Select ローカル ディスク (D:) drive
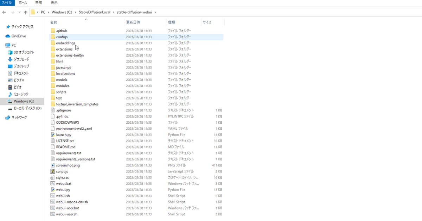 [27, 108]
